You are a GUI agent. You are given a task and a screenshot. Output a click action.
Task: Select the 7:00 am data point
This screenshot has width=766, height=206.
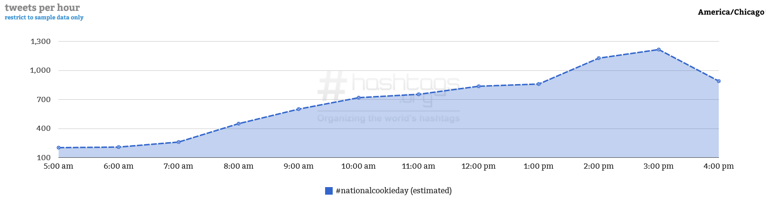(178, 142)
